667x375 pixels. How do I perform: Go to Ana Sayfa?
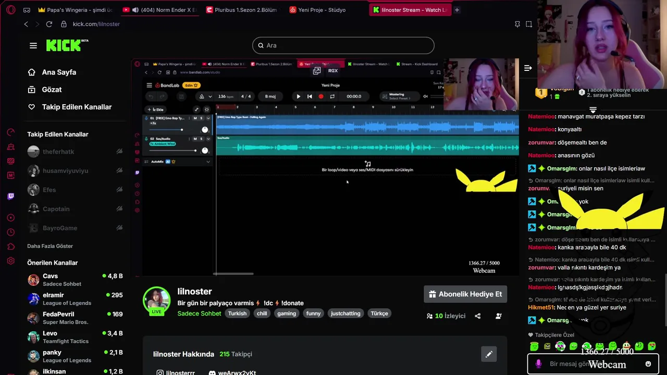pyautogui.click(x=52, y=72)
